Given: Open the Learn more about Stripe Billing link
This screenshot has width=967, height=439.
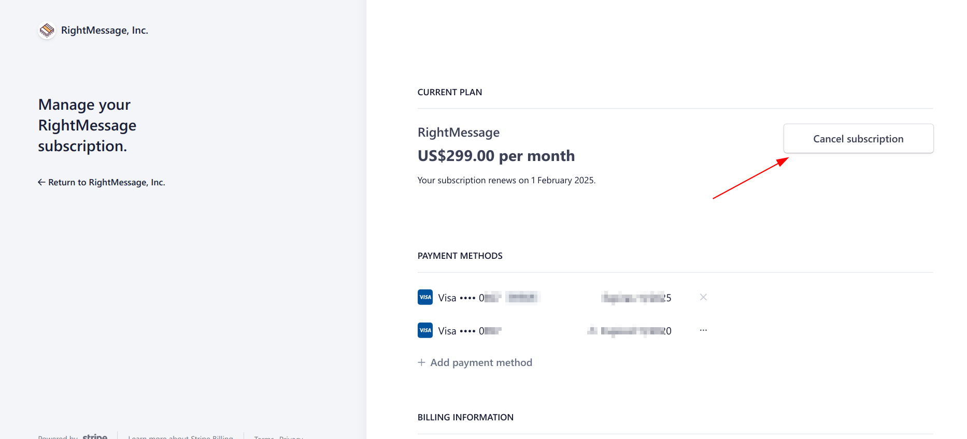Looking at the screenshot, I should click(180, 437).
